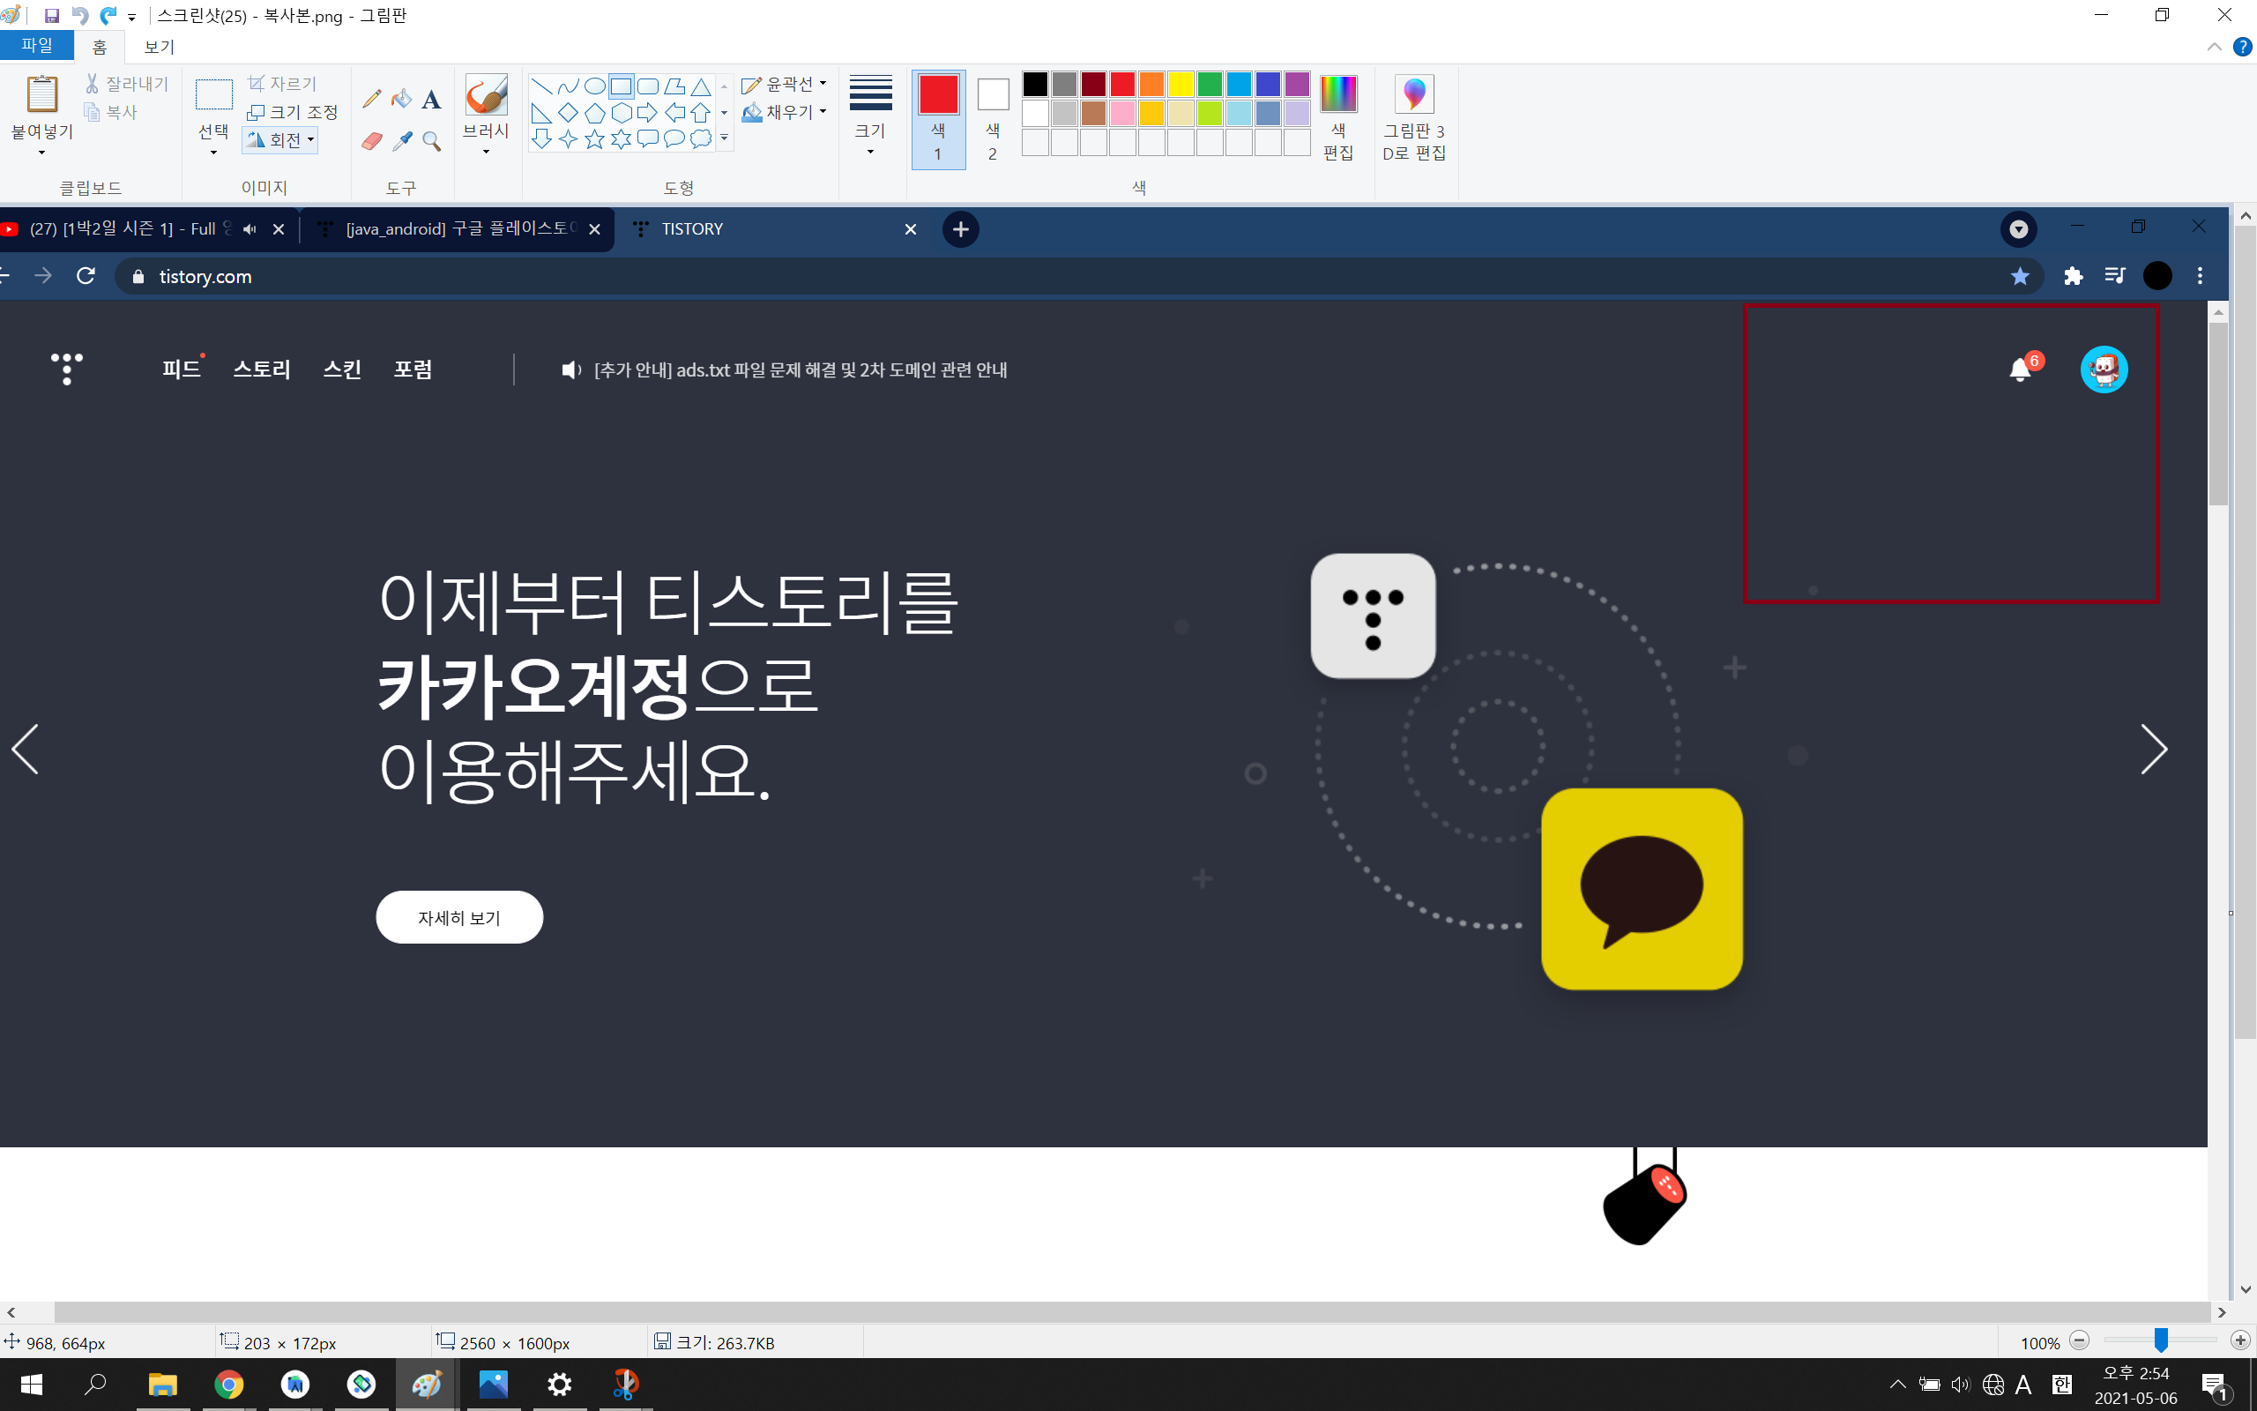Click the zoom in plus button

point(2241,1341)
